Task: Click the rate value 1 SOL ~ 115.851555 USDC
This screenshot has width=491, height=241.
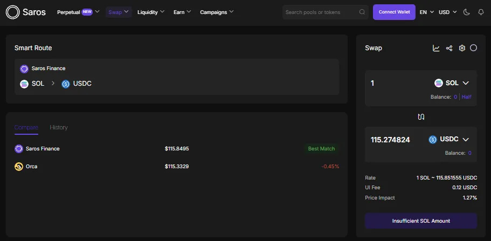Action: click(446, 178)
